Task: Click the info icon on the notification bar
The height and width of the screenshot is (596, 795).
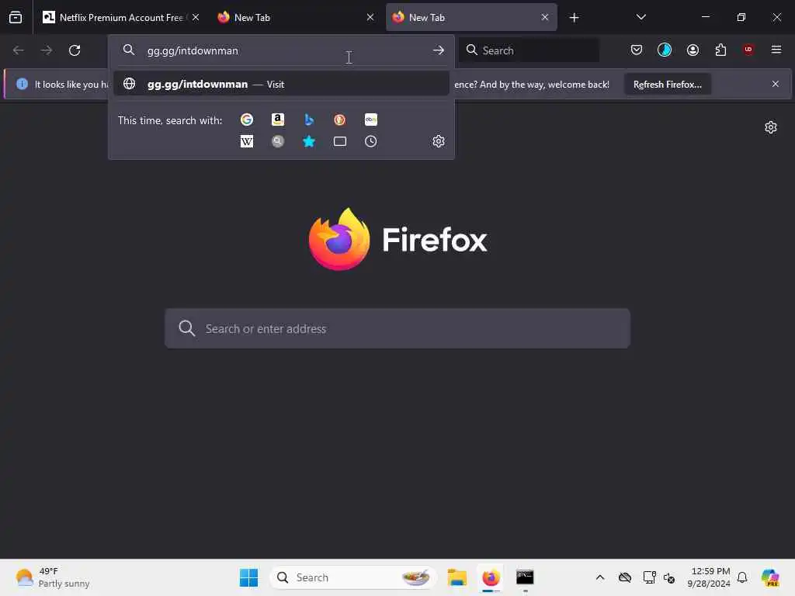Action: [x=22, y=84]
